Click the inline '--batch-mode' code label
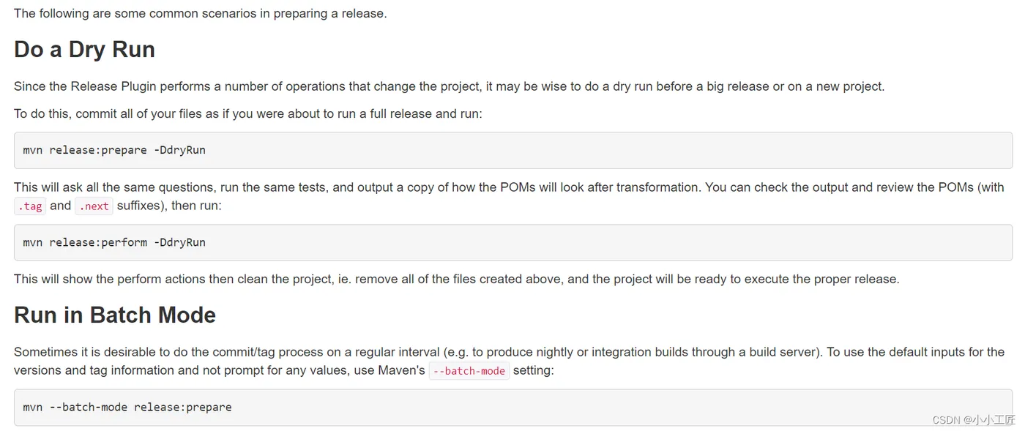The height and width of the screenshot is (431, 1025). point(469,371)
